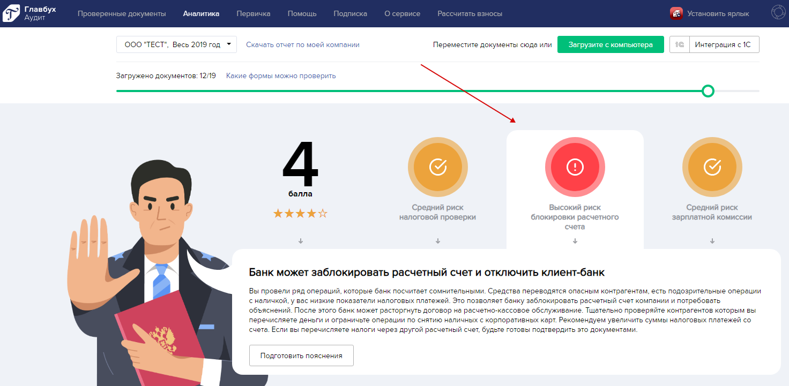
Task: Expand the arrow under Средний риск зарплатной комиссии
Action: pos(712,241)
